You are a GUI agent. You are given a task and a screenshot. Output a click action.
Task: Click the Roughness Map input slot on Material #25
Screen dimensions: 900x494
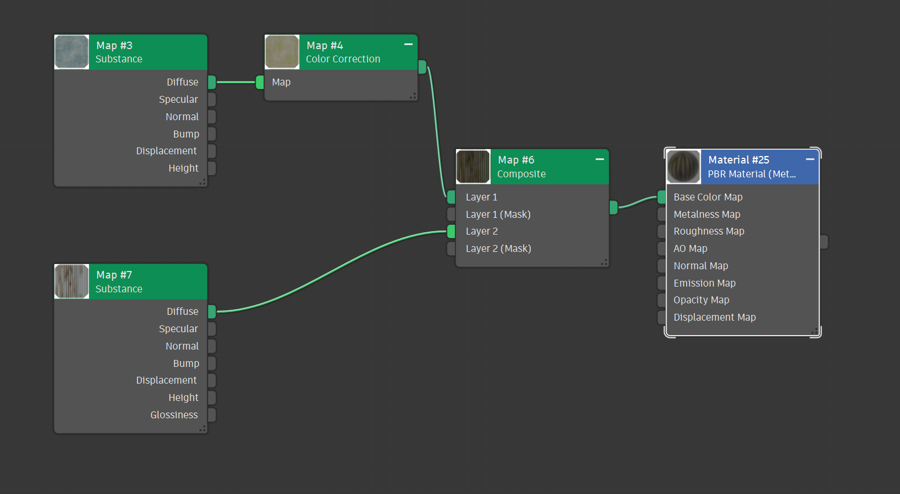(x=661, y=231)
